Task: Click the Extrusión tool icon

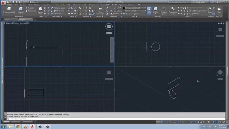Action: tap(21, 9)
